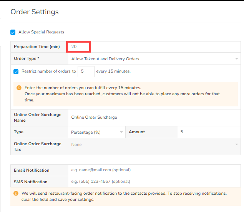Screen dimensions: 244x212
Task: Expand the surcharge Type Percentage dropdown
Action: click(x=97, y=132)
